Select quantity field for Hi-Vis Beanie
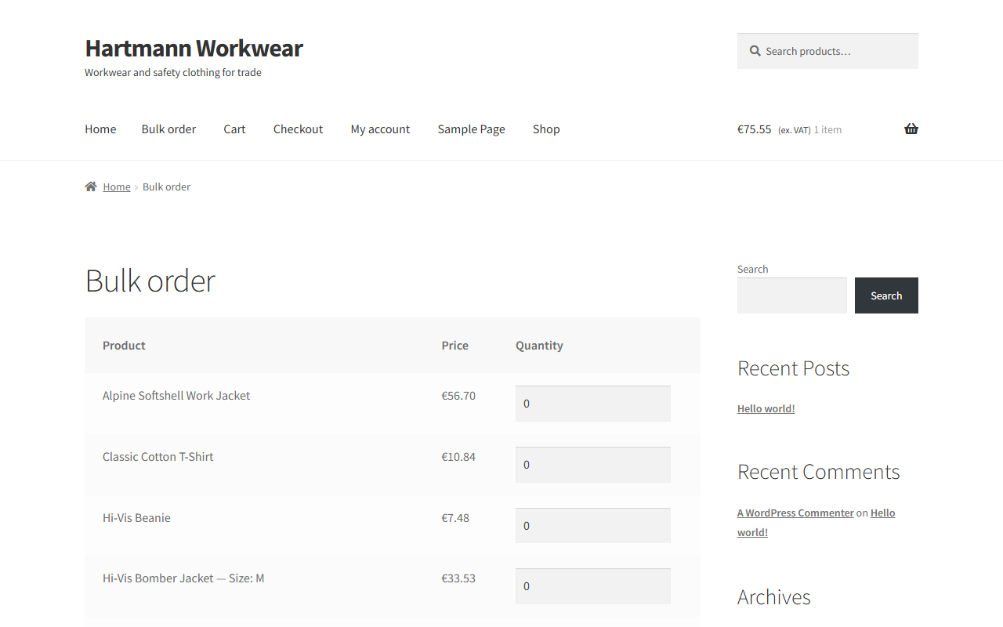Image resolution: width=1003 pixels, height=627 pixels. point(593,526)
